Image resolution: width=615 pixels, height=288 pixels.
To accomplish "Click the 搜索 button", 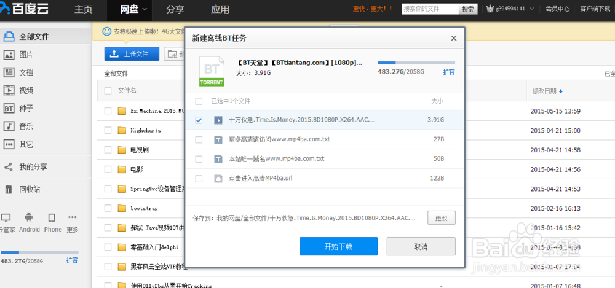I will (468, 9).
